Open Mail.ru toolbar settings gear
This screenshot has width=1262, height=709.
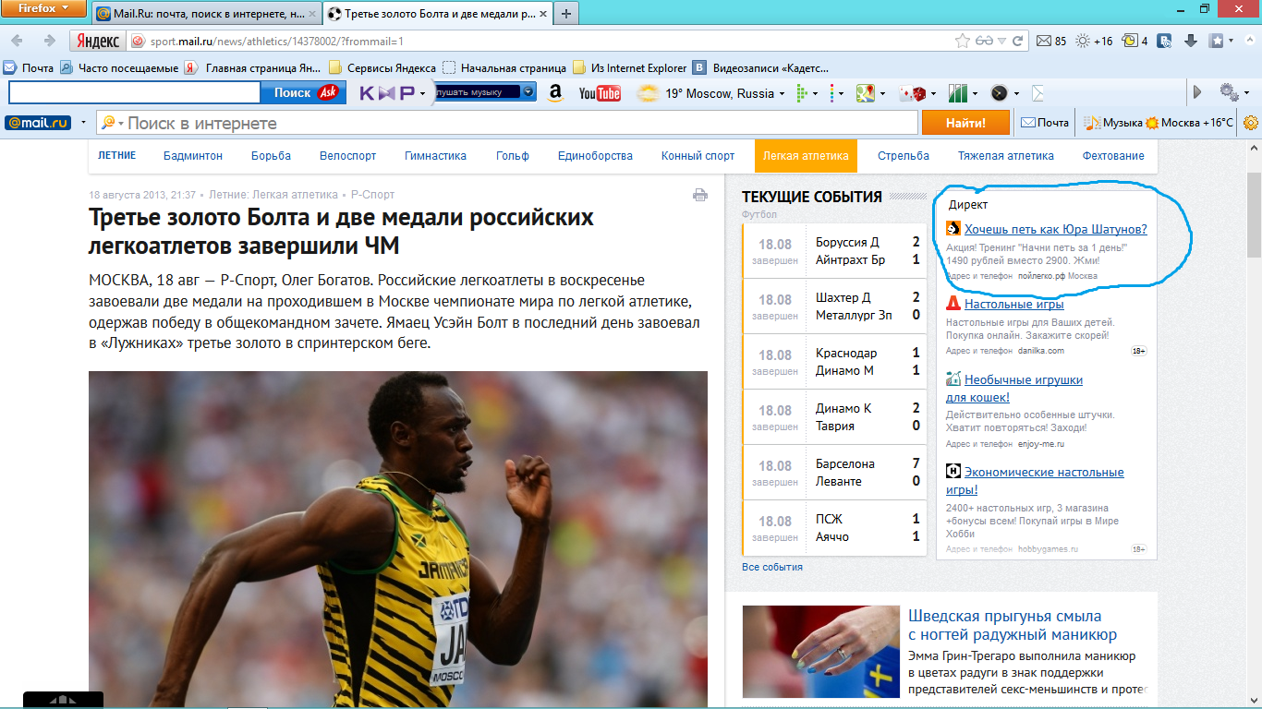[x=1251, y=123]
